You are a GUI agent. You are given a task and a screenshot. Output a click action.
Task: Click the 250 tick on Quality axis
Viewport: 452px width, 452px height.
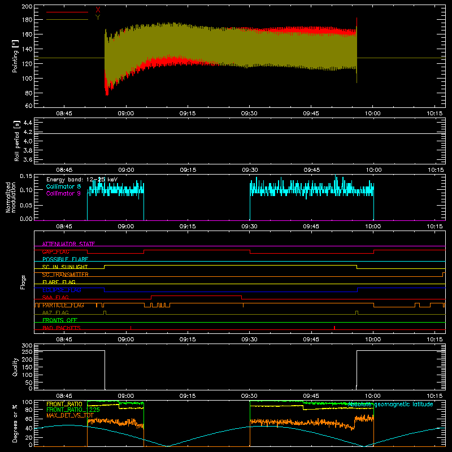point(27,352)
